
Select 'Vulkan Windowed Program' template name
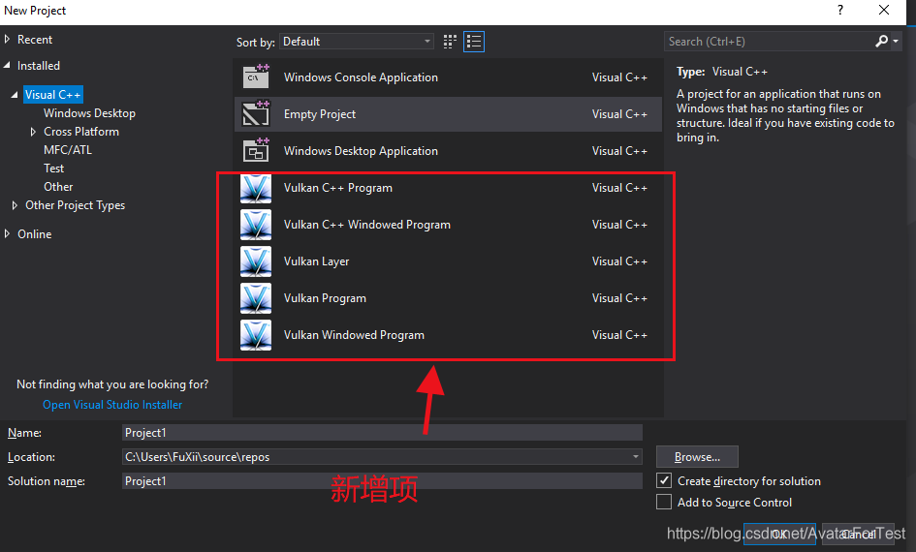click(354, 335)
